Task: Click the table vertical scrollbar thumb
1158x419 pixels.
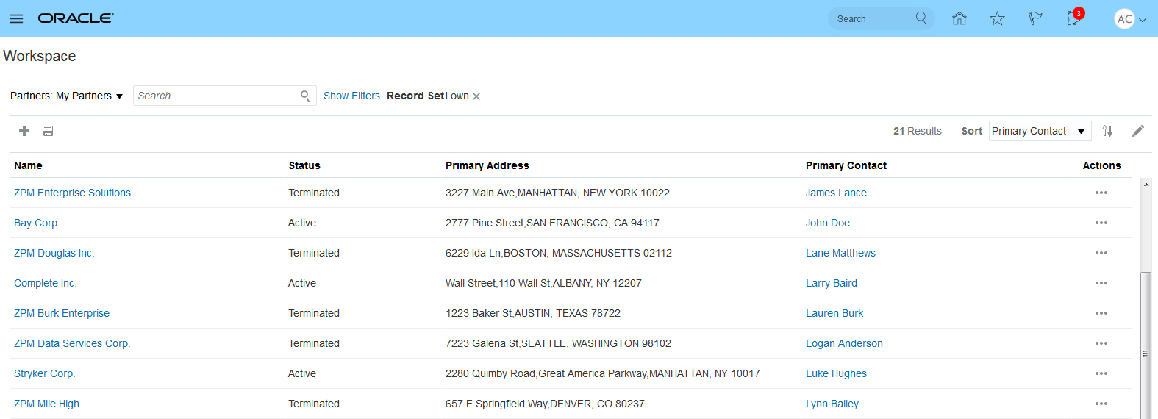Action: coord(1146,345)
